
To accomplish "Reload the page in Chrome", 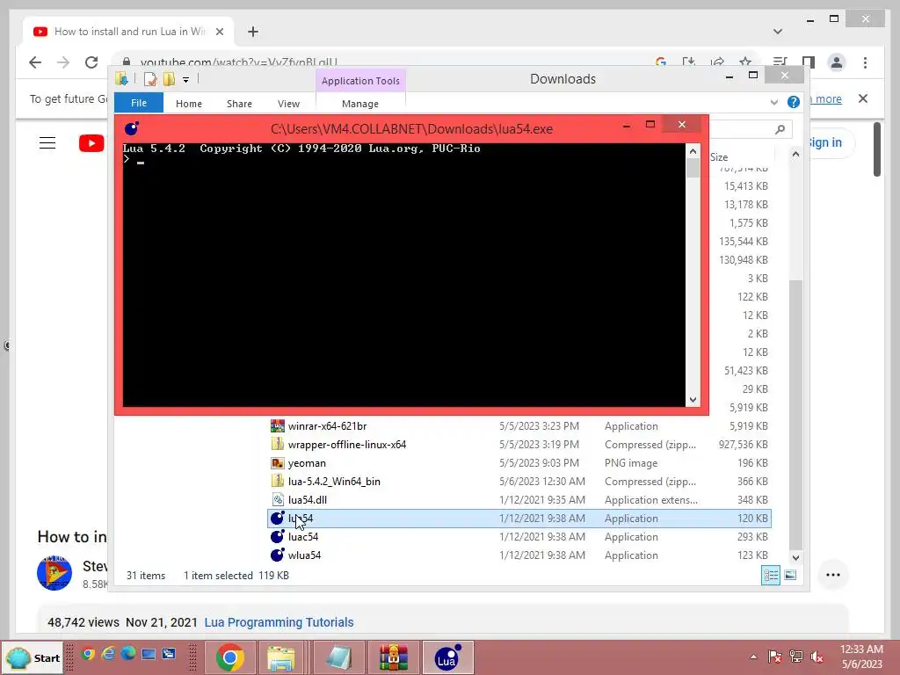I will [x=91, y=62].
